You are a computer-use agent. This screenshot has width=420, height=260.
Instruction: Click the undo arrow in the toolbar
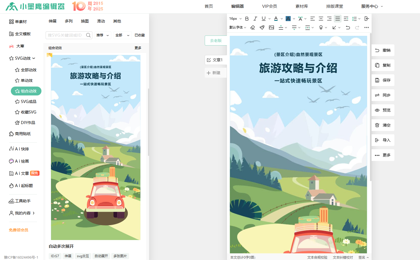348,27
